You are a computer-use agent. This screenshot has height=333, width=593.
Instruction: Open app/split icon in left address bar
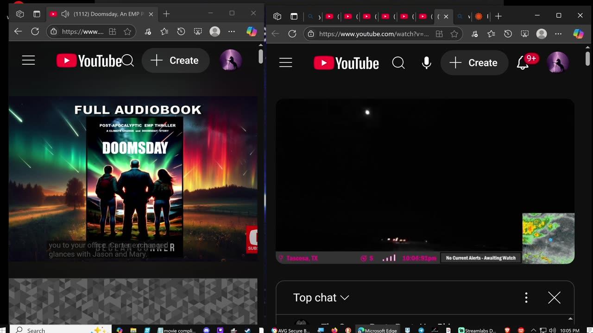click(112, 32)
